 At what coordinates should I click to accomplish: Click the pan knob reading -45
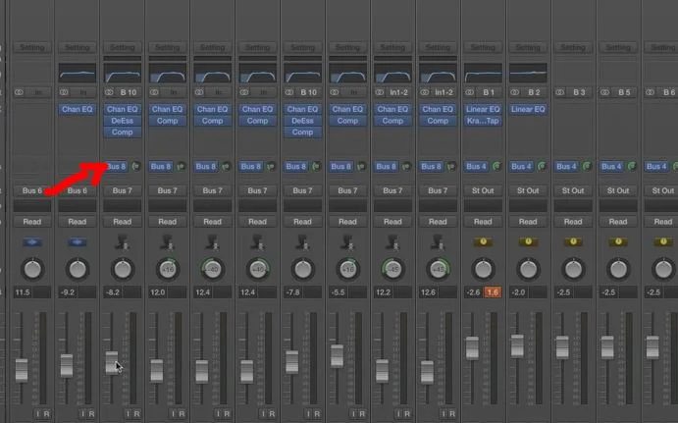(392, 269)
